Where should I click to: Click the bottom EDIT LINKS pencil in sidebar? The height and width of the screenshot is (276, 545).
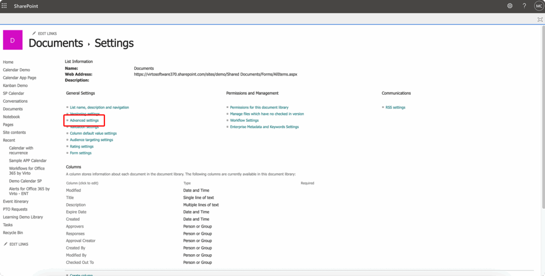[6, 244]
